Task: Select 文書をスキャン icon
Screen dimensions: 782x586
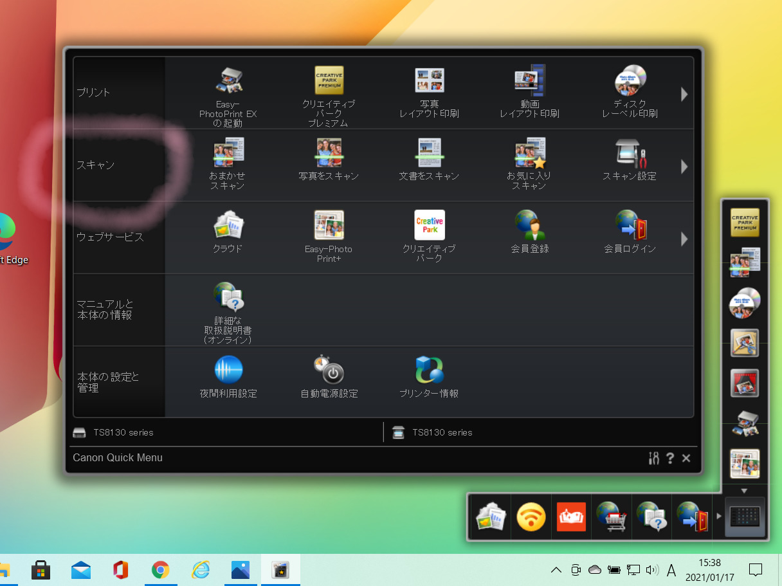Action: click(429, 154)
